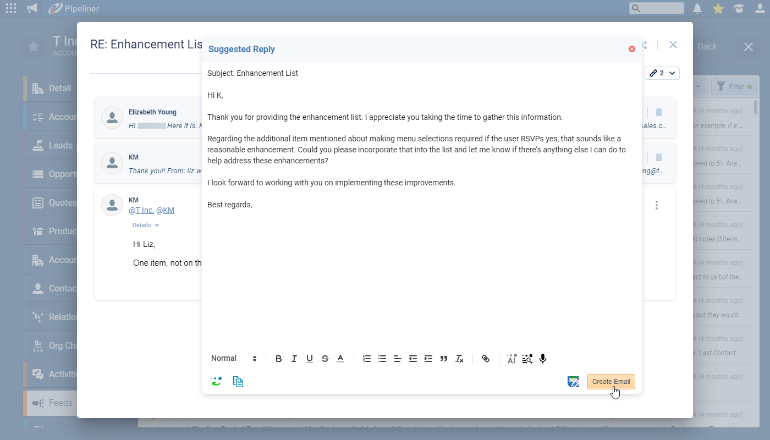Toggle bold formatting in reply editor
This screenshot has width=770, height=440.
[279, 359]
